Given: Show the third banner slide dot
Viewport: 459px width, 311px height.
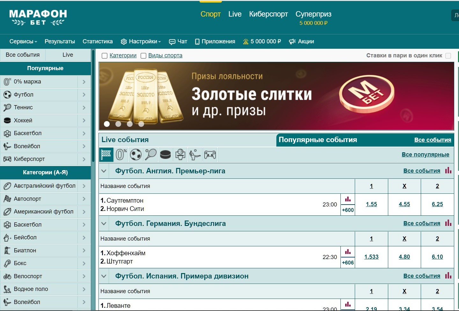Looking at the screenshot, I should [130, 124].
